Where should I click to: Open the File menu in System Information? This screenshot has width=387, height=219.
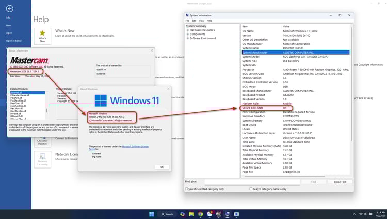click(187, 21)
